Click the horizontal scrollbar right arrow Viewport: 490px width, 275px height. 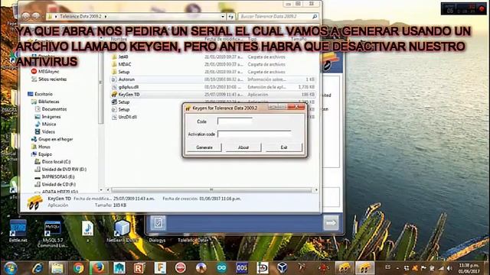coord(316,189)
